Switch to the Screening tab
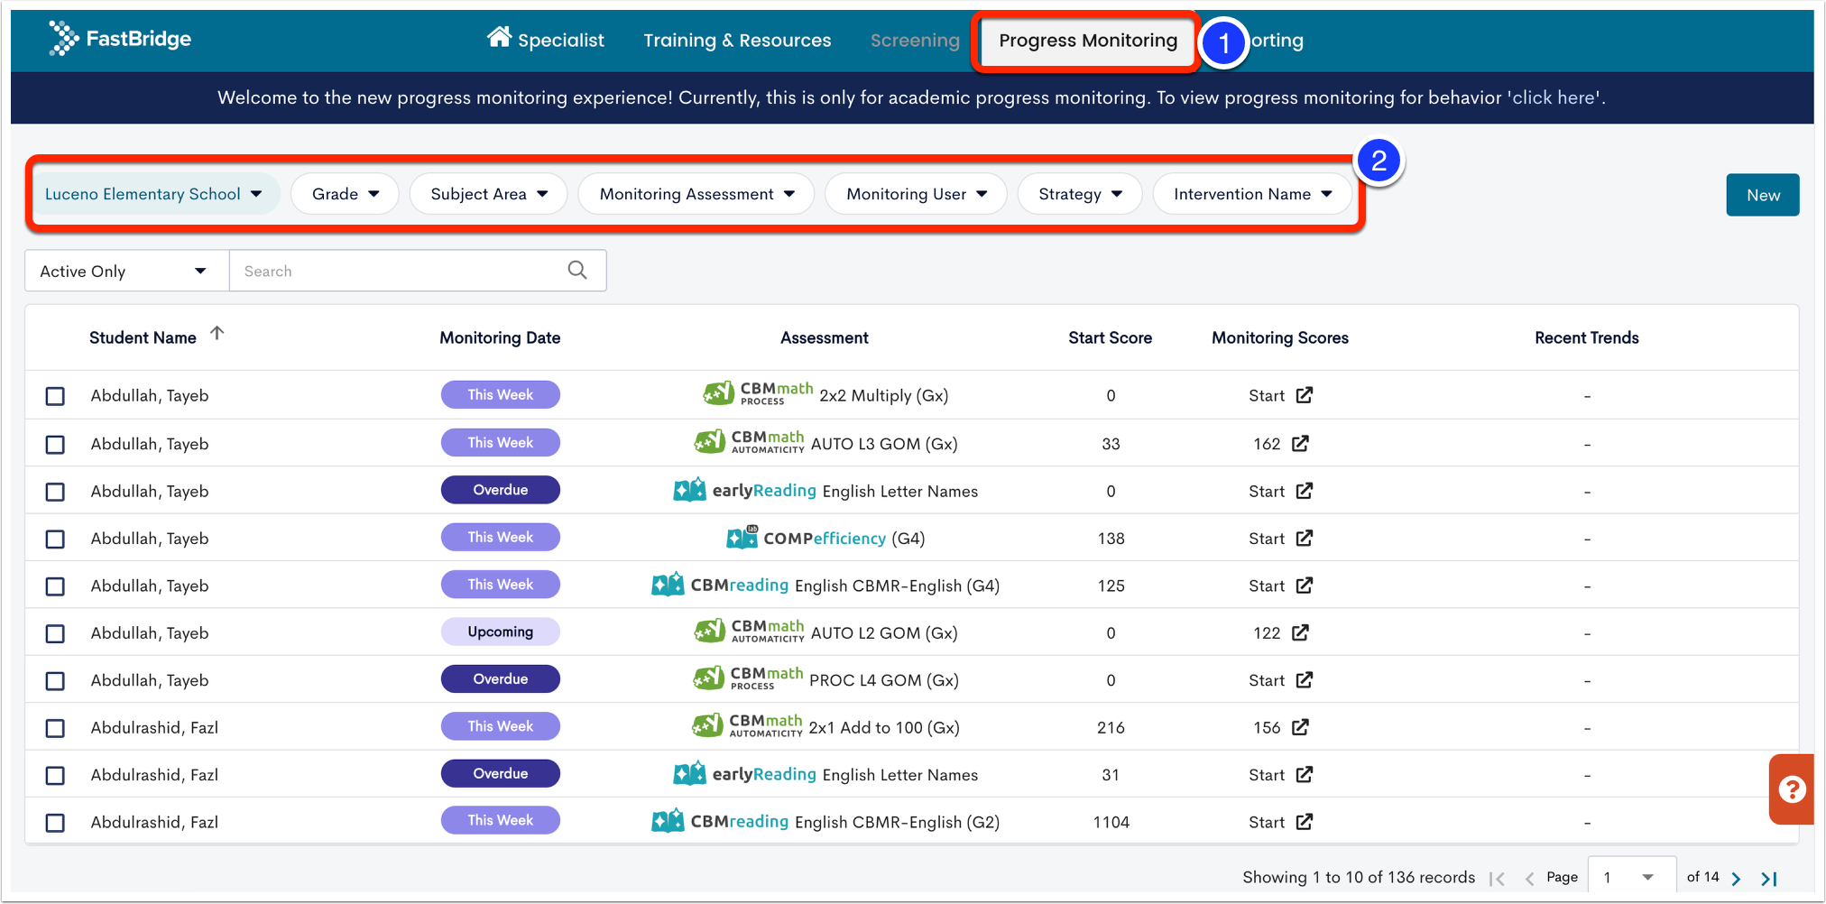 (915, 40)
